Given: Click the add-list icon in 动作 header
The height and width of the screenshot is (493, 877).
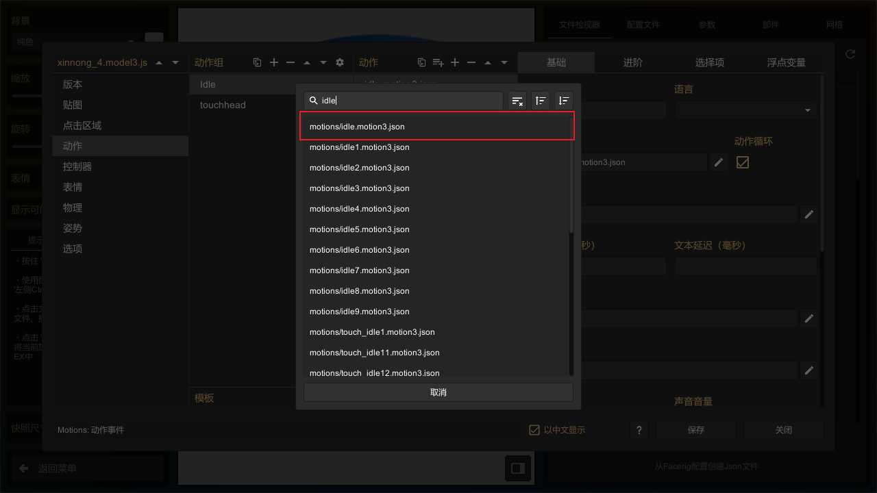Looking at the screenshot, I should [438, 62].
